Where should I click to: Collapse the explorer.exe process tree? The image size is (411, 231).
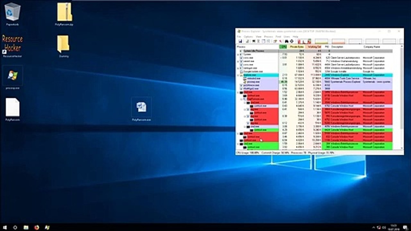tap(238, 75)
